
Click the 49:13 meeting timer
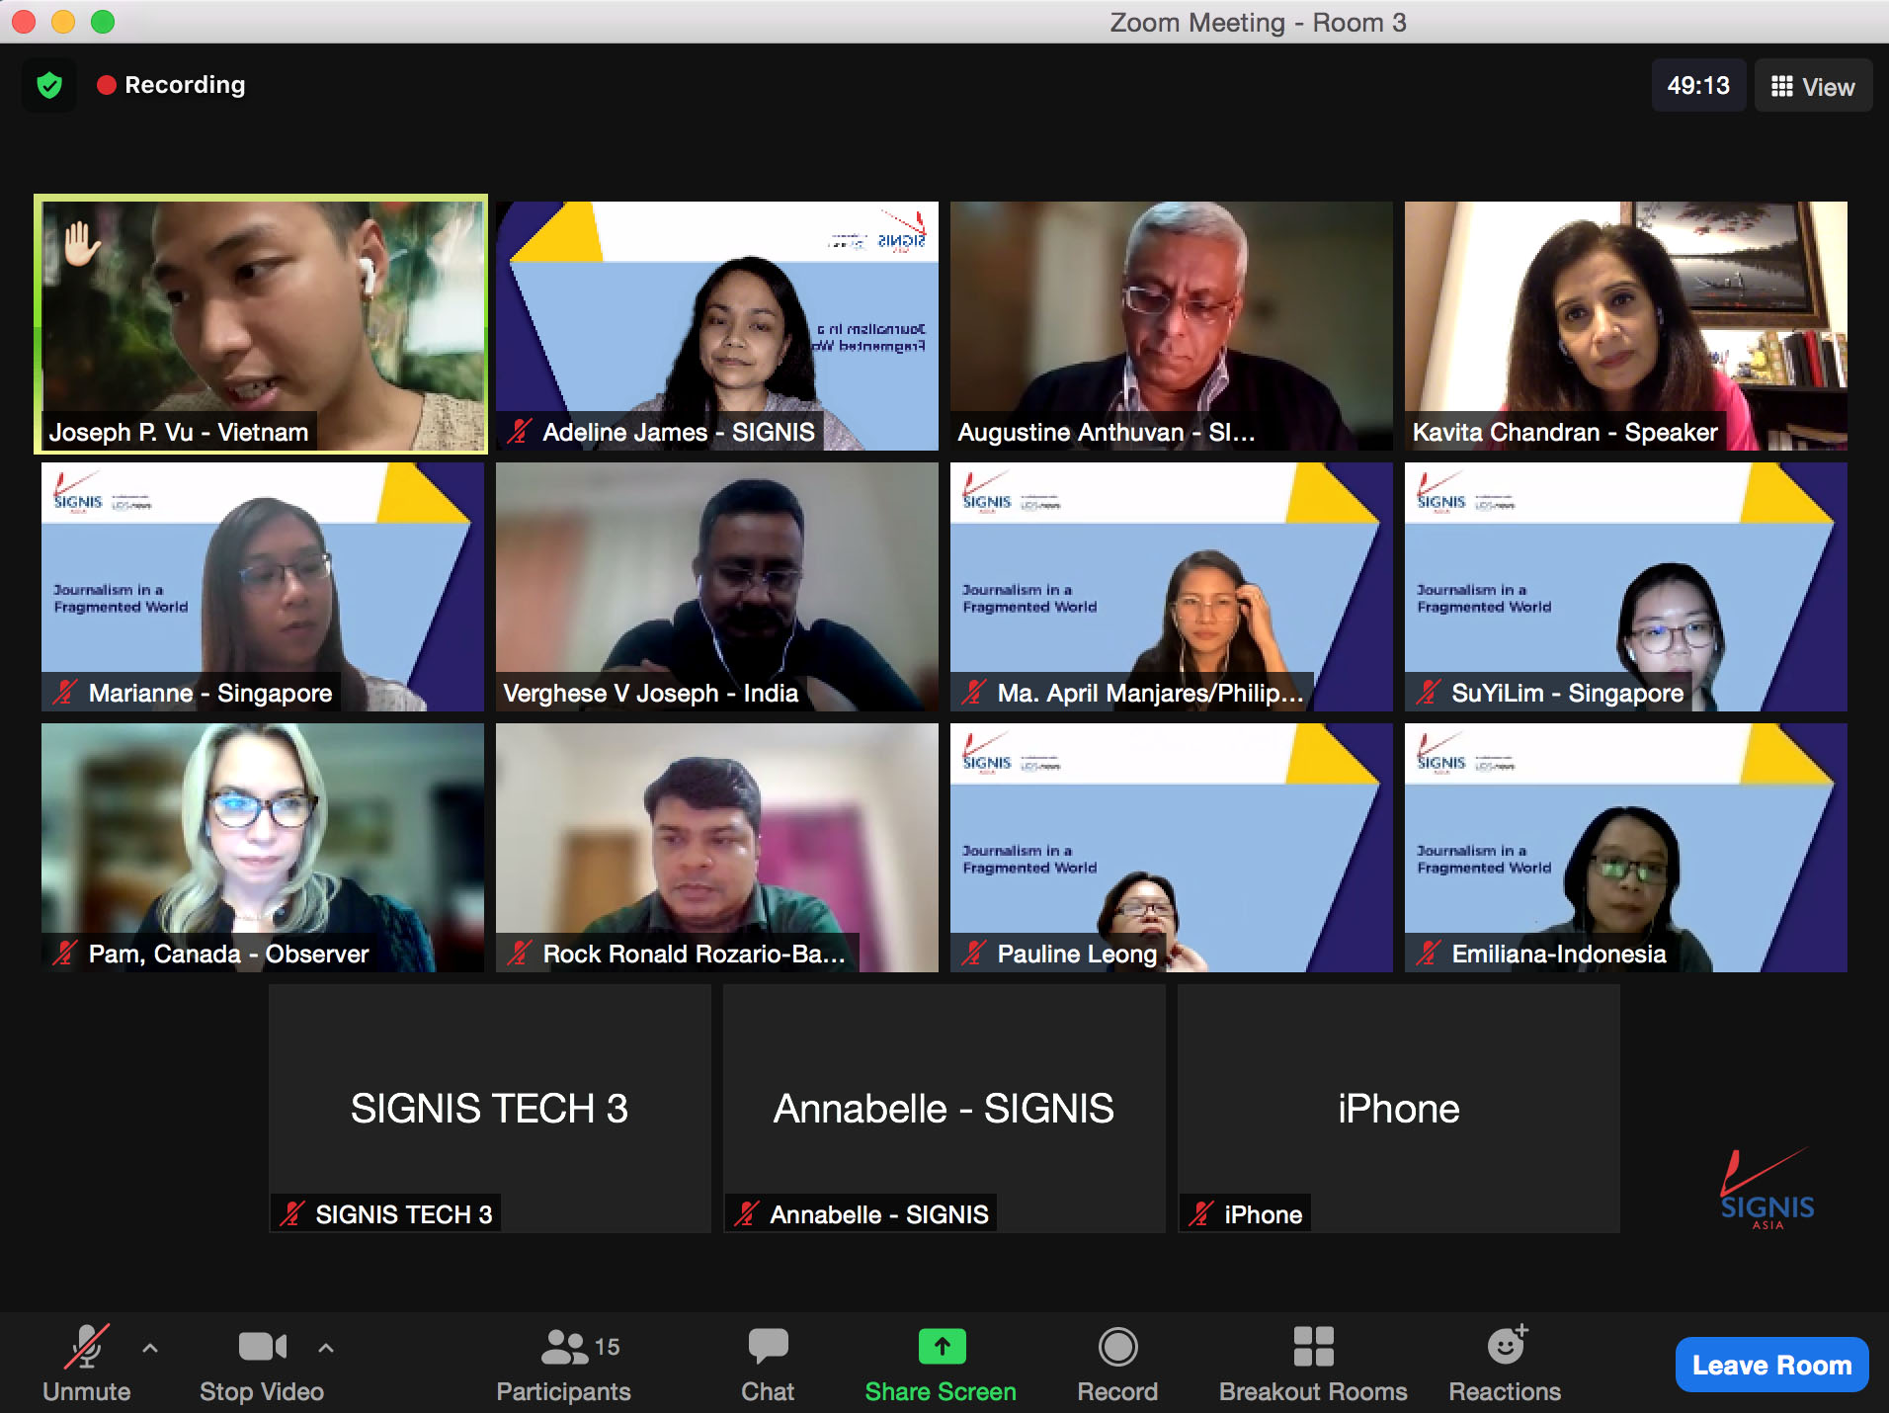coord(1697,86)
